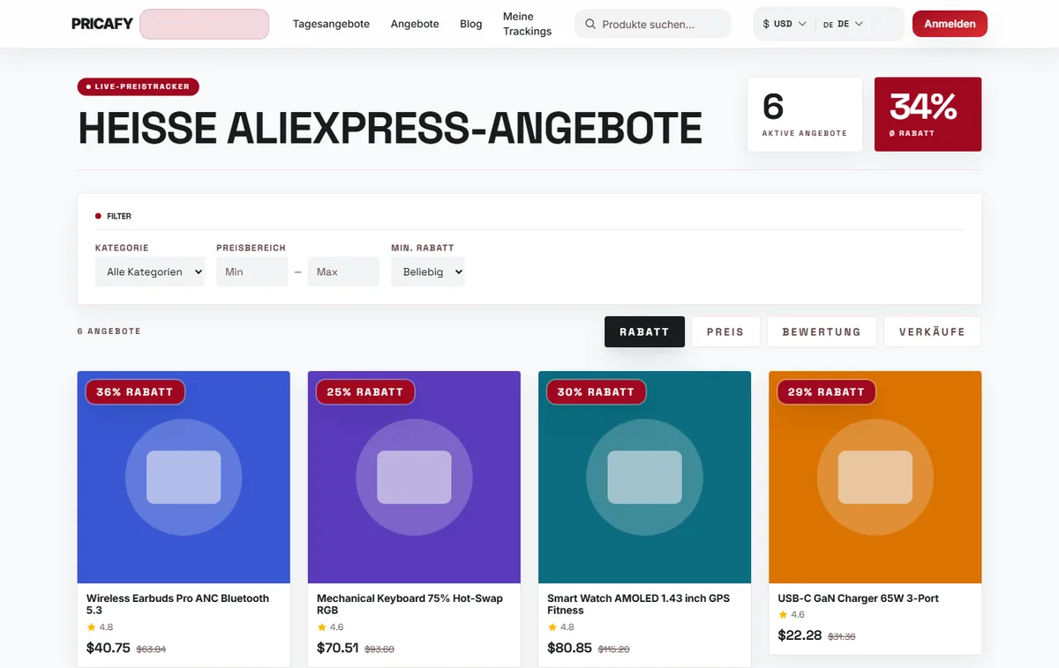Sort offers by Bewertung
Screen dimensions: 1059x668
[822, 332]
